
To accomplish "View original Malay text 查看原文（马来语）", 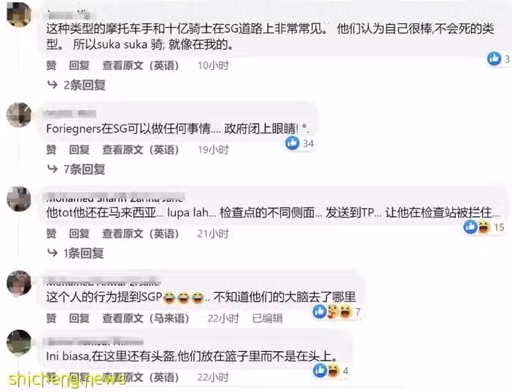I will [145, 318].
